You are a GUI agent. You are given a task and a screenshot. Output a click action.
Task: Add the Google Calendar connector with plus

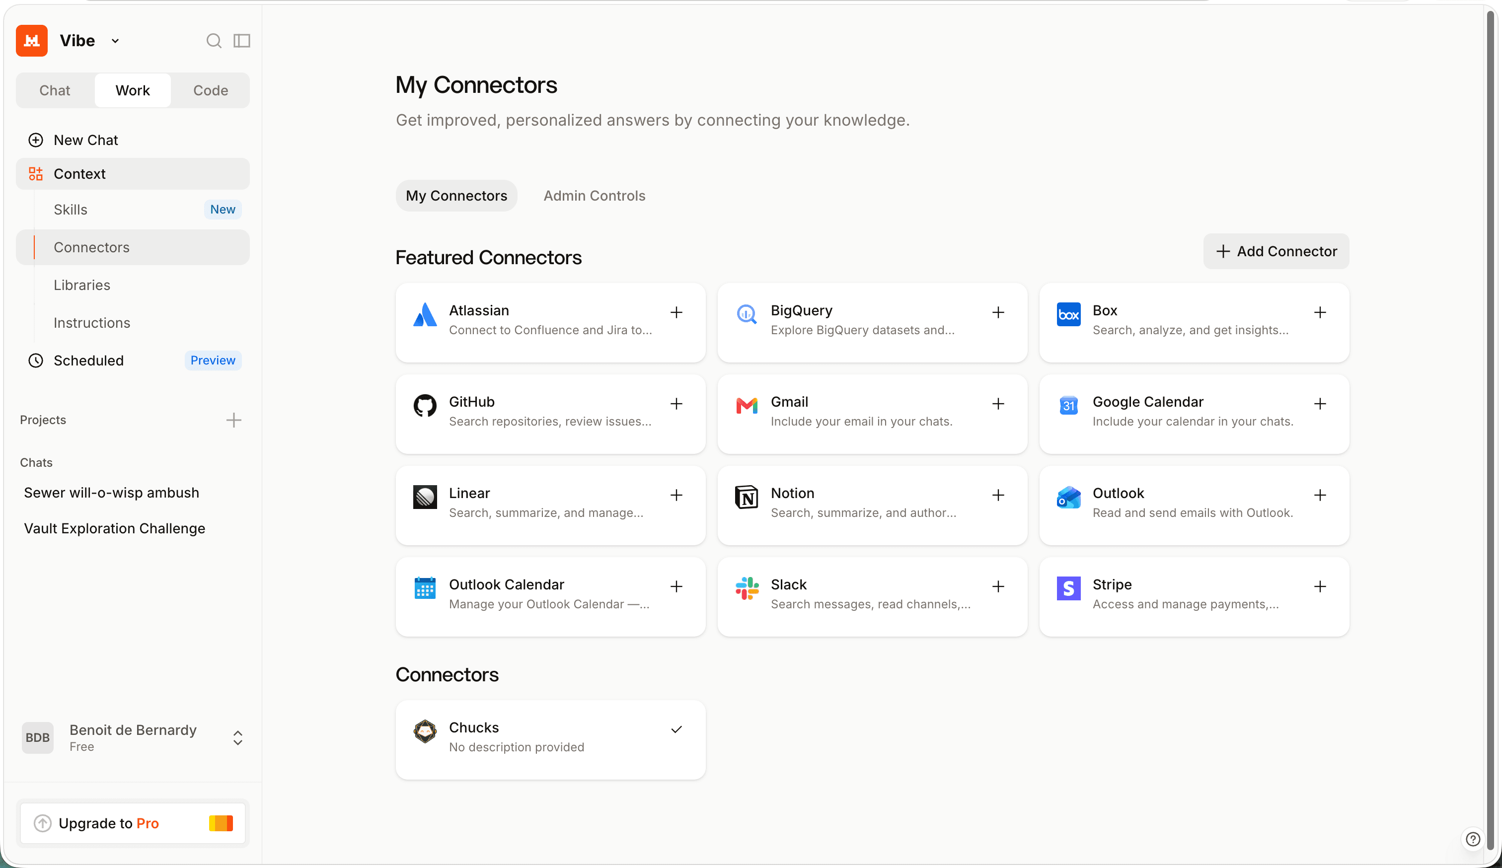[x=1320, y=404]
